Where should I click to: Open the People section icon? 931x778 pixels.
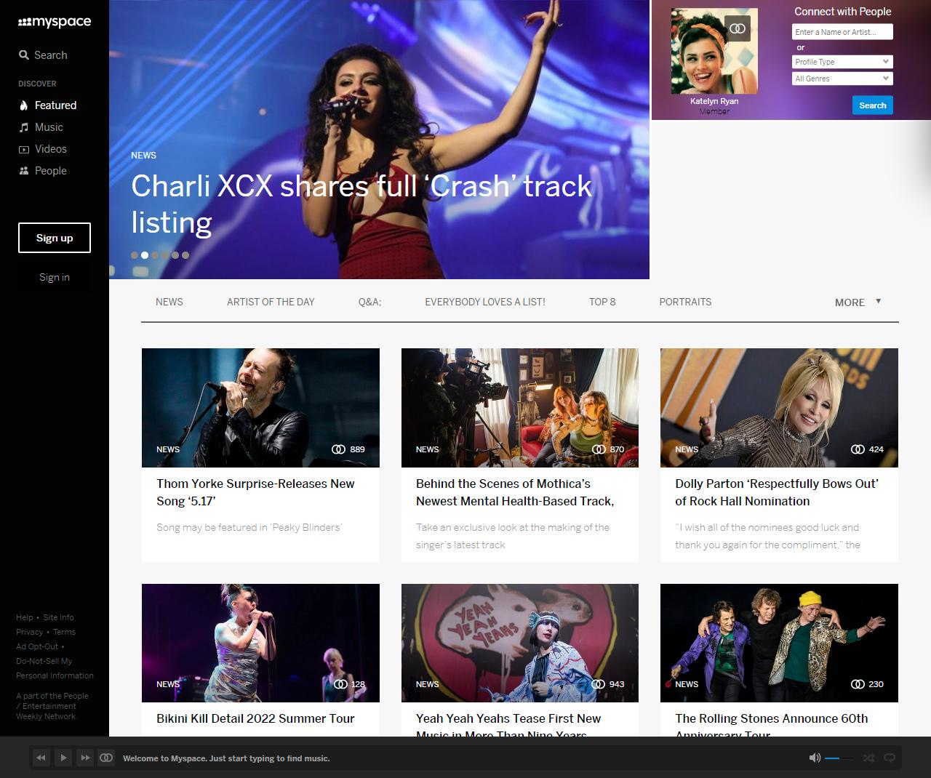pos(24,171)
